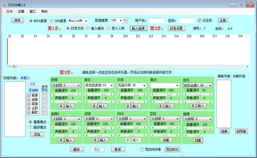257x158 pixels.
Task: Click the 独奏 solo button
Action: point(224,131)
